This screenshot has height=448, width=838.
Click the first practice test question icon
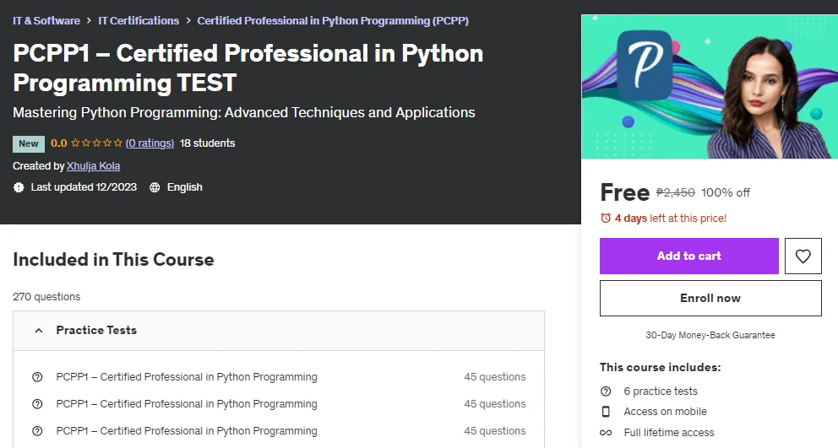click(37, 377)
